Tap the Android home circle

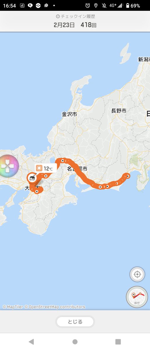point(75,342)
